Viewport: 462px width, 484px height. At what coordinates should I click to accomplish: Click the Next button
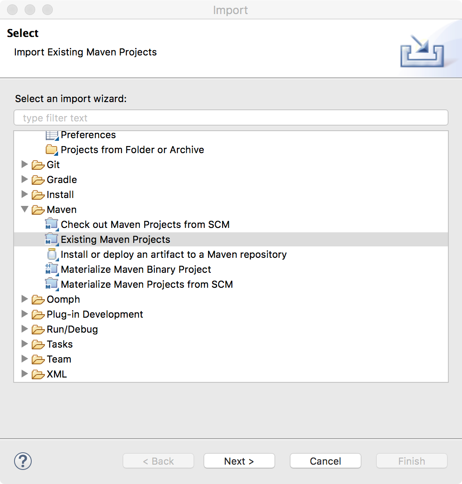pyautogui.click(x=239, y=461)
